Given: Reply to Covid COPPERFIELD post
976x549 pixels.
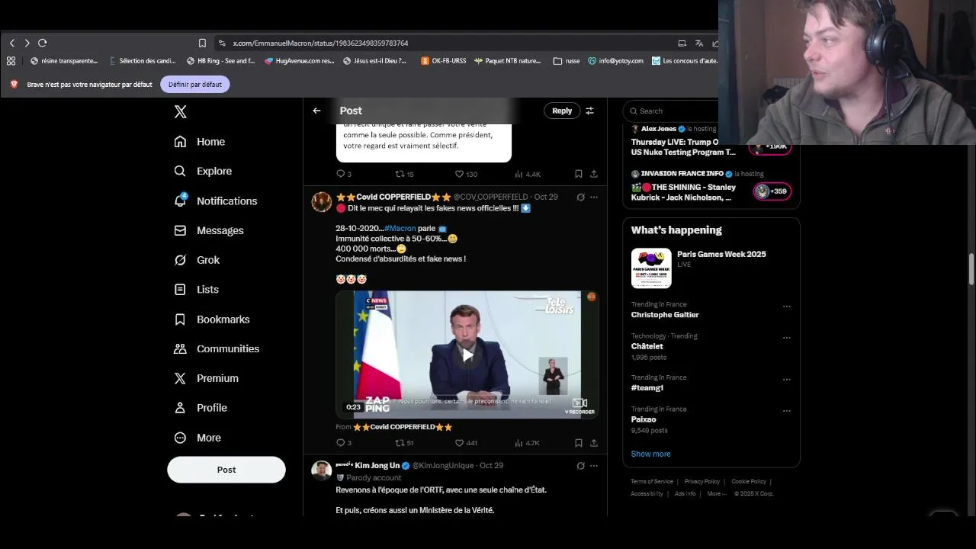Looking at the screenshot, I should pyautogui.click(x=344, y=442).
